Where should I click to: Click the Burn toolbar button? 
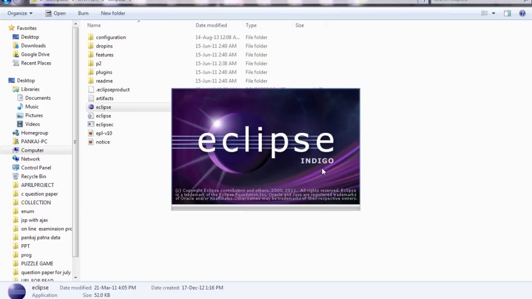83,13
